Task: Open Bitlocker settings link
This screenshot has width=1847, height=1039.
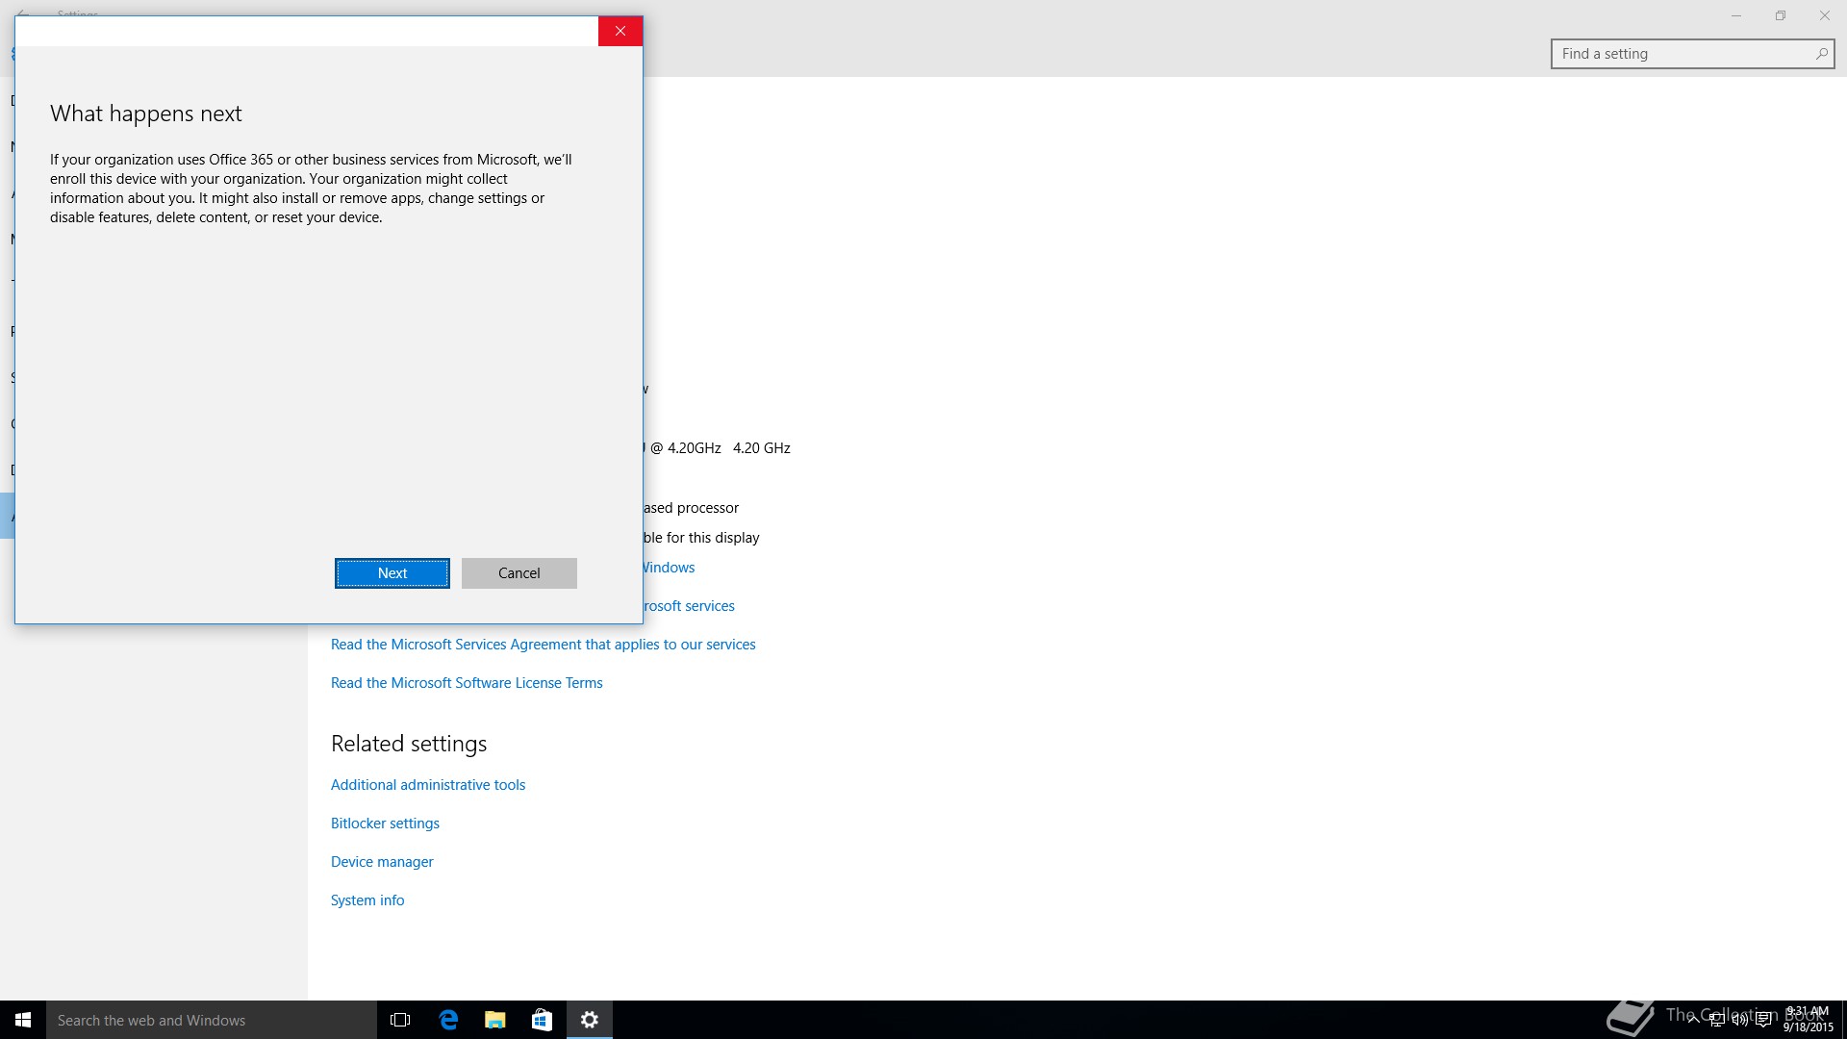Action: (x=385, y=824)
